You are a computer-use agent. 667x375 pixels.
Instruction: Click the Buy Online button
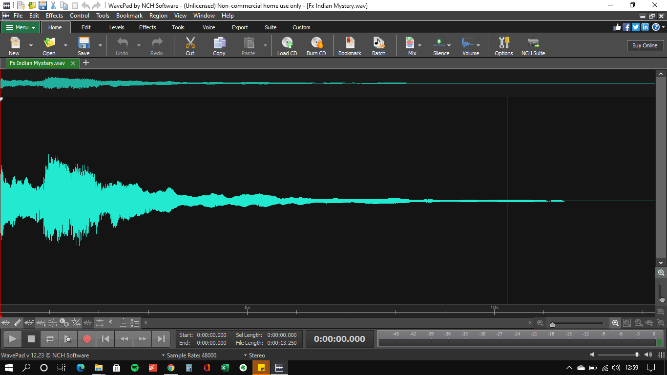(x=645, y=45)
